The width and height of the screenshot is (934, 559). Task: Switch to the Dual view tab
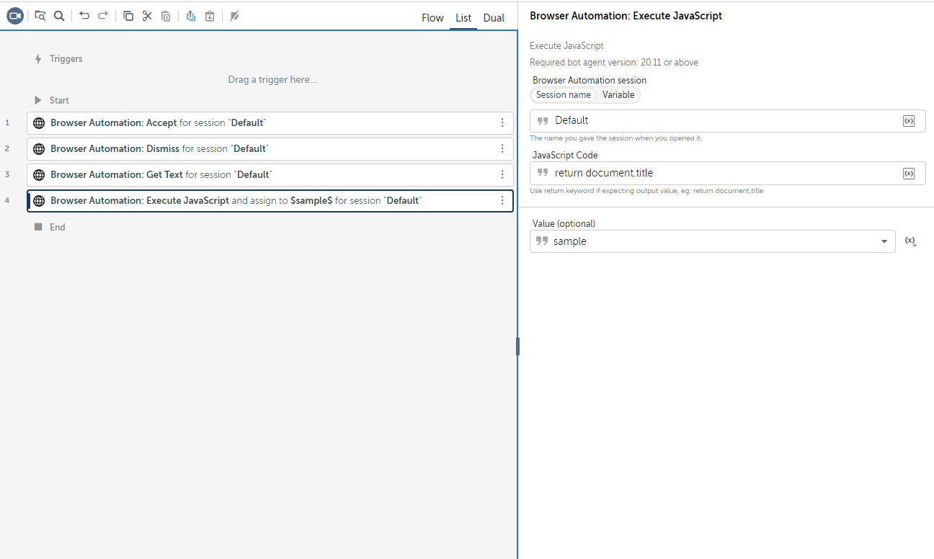(494, 18)
